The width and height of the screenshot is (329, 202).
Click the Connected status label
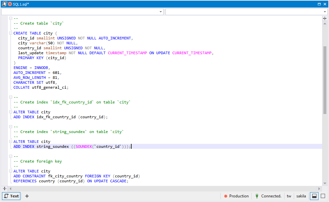point(271,196)
